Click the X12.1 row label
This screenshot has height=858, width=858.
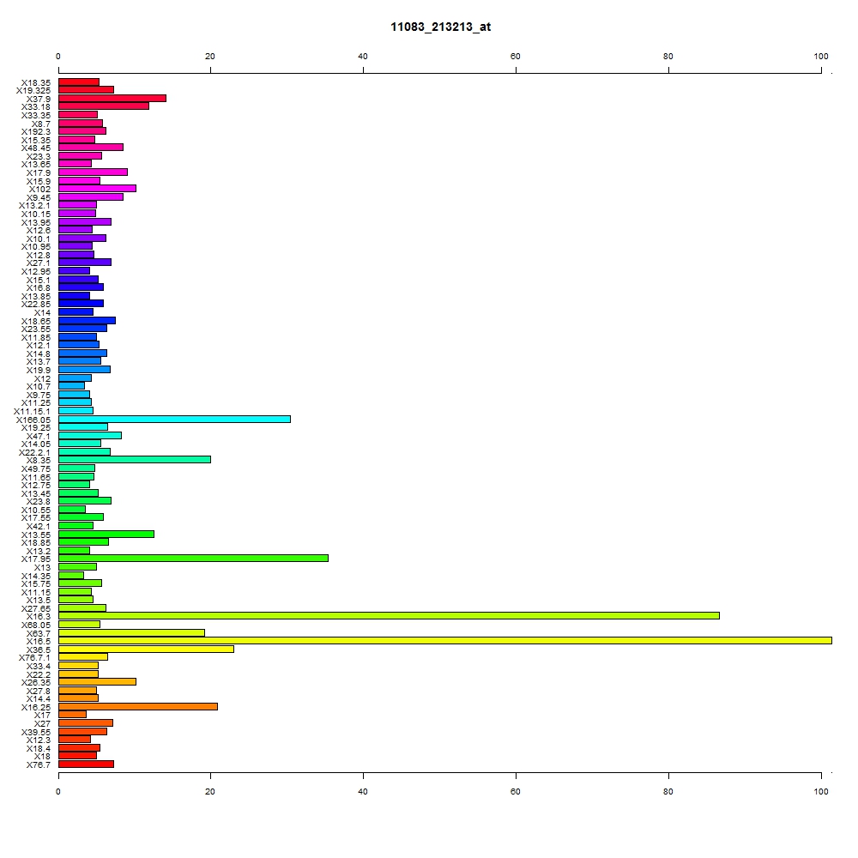[39, 345]
